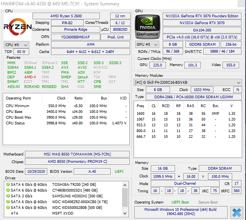The width and height of the screenshot is (246, 220).
Task: Click the Secure Boot label
Action: coord(208,202)
